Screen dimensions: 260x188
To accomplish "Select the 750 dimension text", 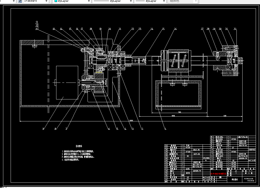I will pyautogui.click(x=179, y=112).
